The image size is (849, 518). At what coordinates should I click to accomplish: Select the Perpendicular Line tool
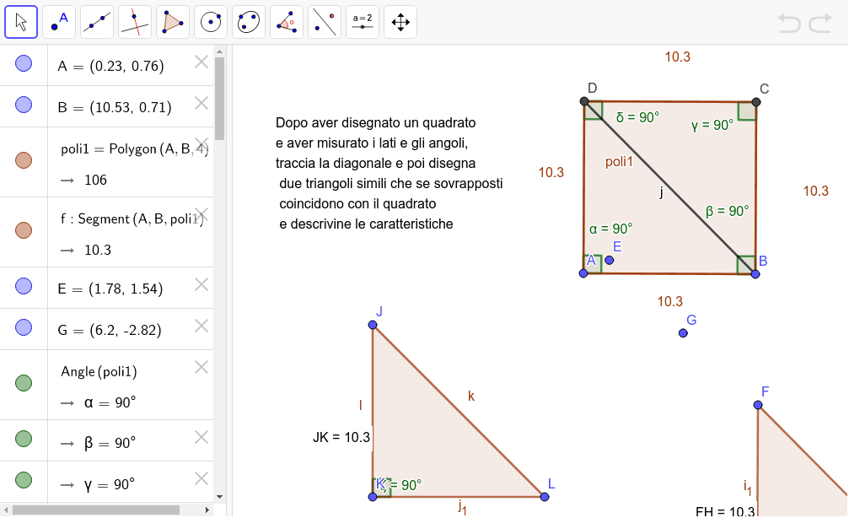[135, 22]
